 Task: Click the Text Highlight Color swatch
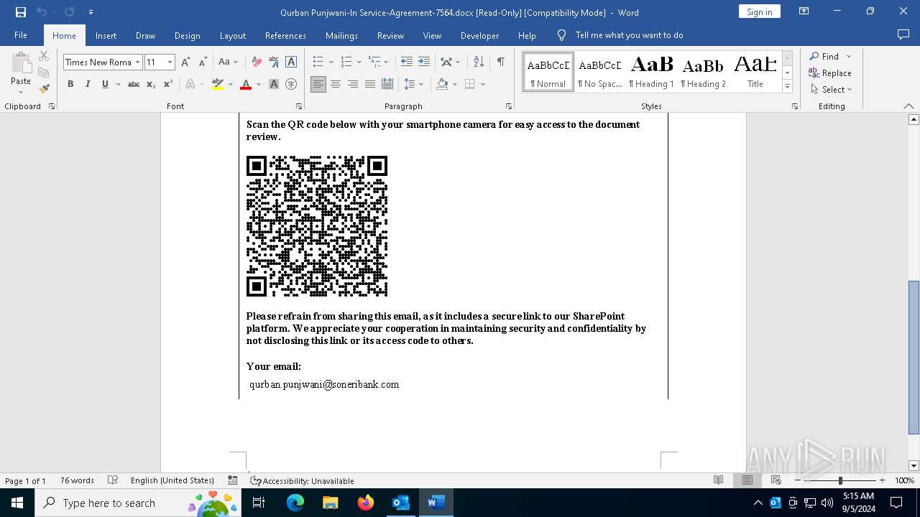tap(218, 84)
